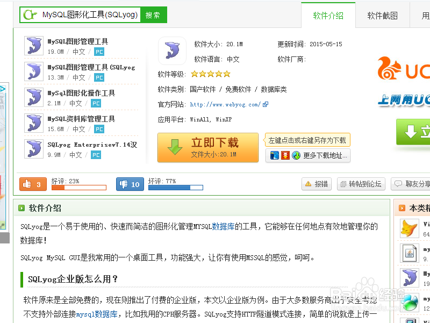
Task: Click the blue download manager icon
Action: [x=275, y=155]
